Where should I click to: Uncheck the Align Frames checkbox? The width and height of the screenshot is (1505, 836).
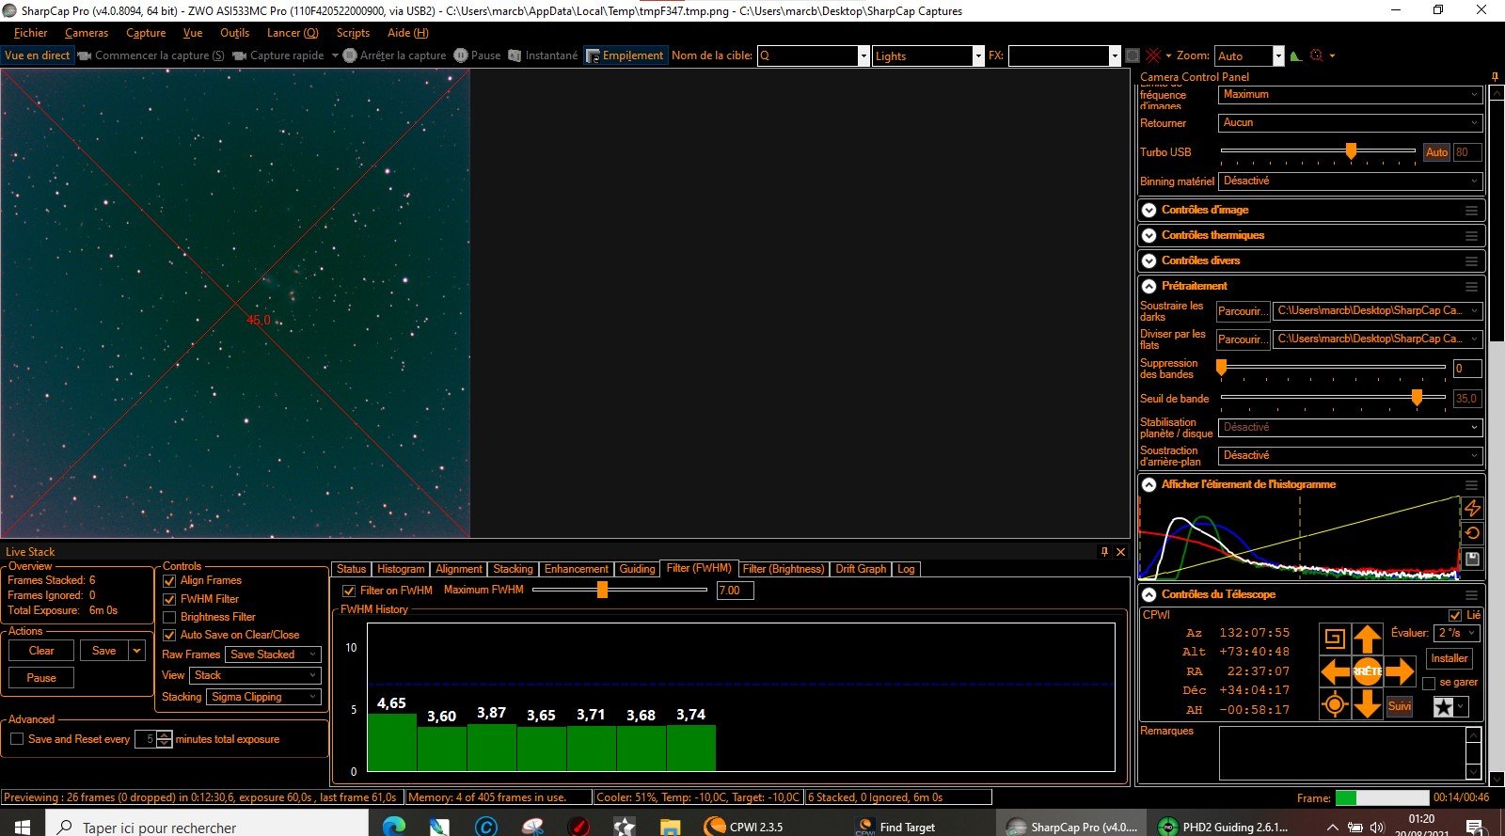pyautogui.click(x=170, y=581)
